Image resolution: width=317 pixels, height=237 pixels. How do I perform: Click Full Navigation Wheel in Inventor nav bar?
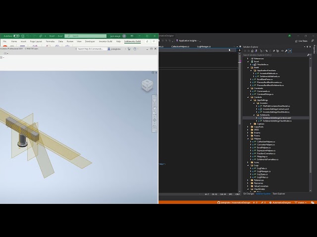(x=155, y=100)
